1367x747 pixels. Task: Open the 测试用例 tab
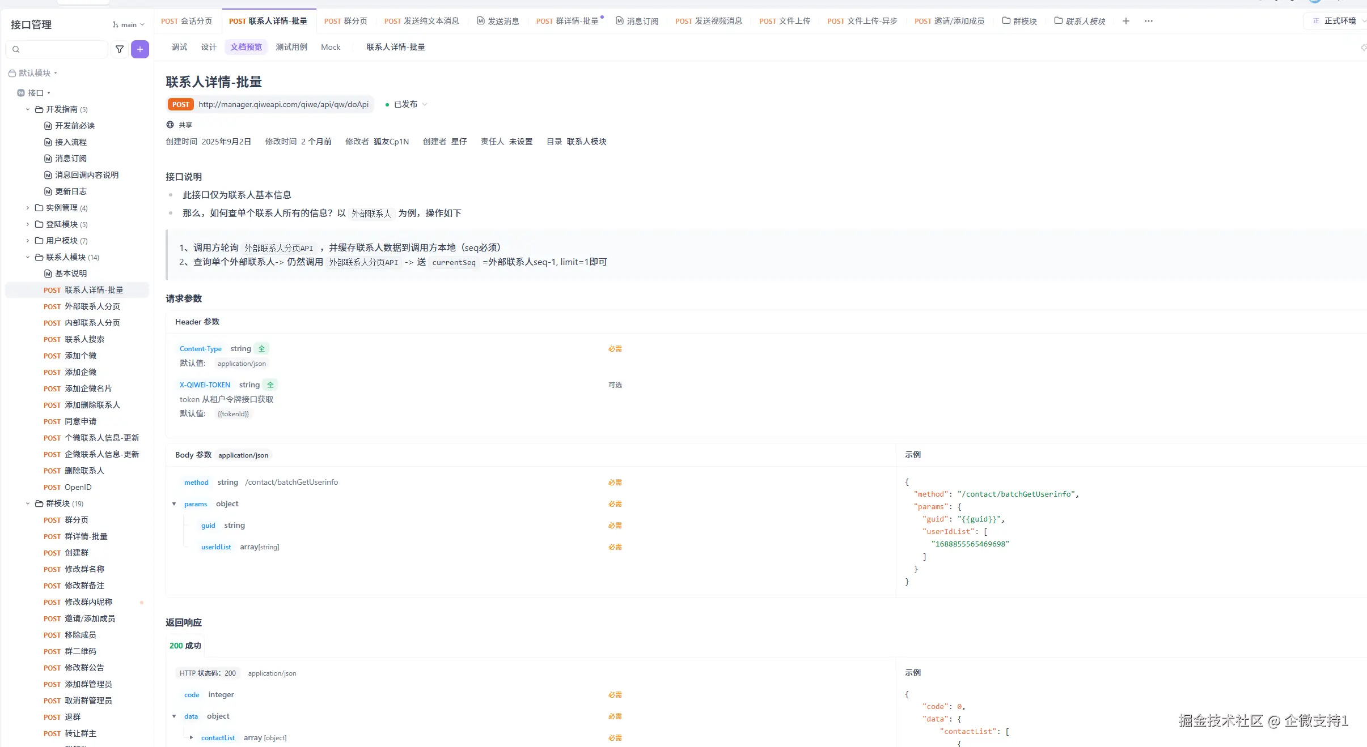291,47
